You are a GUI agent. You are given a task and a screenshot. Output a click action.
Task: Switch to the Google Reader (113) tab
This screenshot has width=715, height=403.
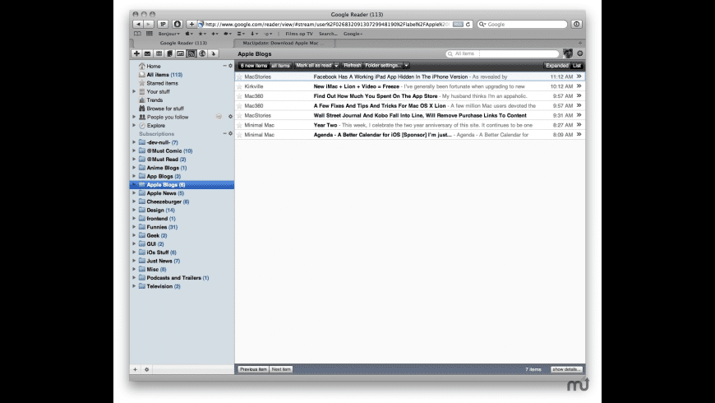click(182, 43)
